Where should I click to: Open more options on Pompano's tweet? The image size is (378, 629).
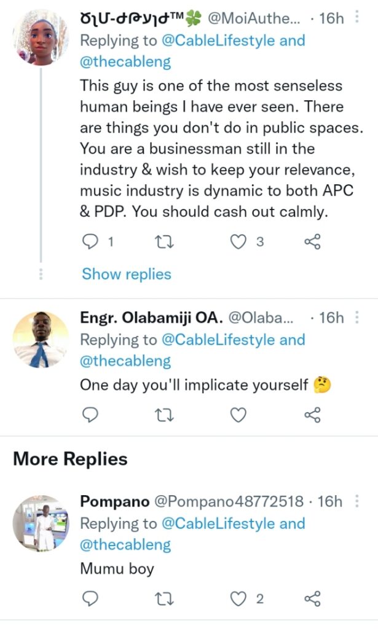point(358,501)
